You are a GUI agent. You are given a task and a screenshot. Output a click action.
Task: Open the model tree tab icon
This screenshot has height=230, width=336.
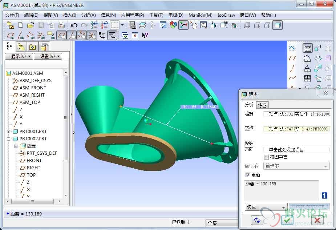[9, 46]
